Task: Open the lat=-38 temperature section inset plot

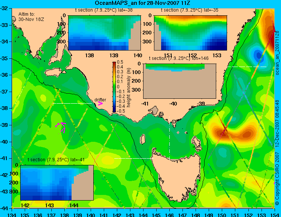Action: click(x=105, y=33)
